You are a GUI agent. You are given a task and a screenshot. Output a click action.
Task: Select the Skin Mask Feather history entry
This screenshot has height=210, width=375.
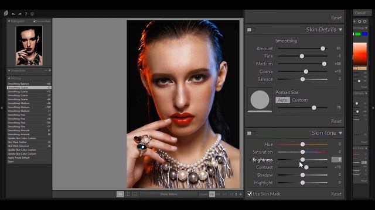point(29,142)
